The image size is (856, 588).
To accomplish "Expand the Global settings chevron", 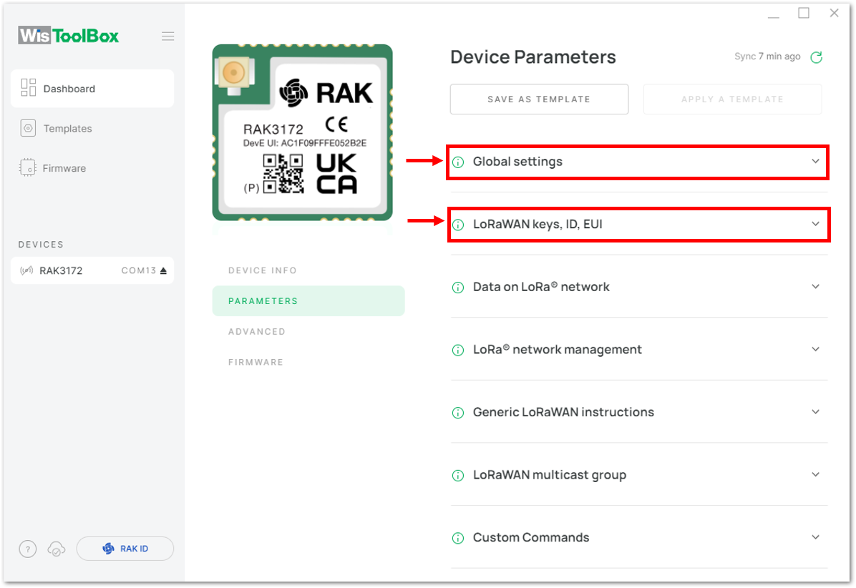I will pos(816,161).
